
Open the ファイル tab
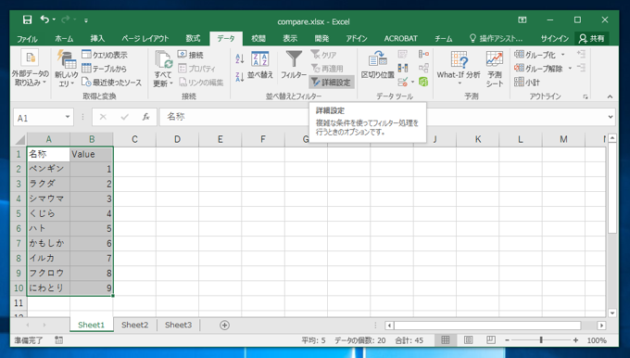point(27,39)
